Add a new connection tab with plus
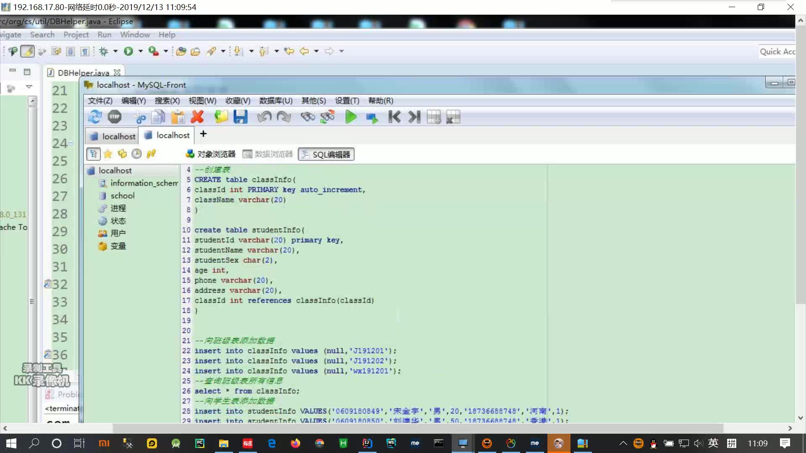Screen dimensions: 806x453 [x=203, y=134]
